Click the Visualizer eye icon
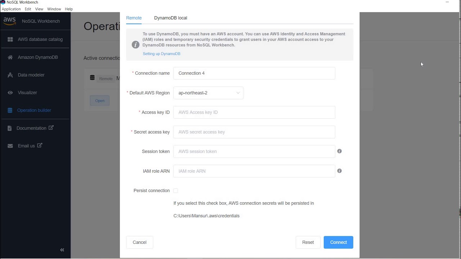Viewport: 461px width, 259px height. pos(10,92)
